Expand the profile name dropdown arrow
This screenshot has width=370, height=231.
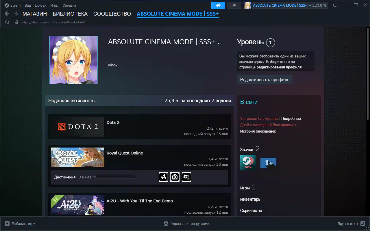[x=219, y=43]
